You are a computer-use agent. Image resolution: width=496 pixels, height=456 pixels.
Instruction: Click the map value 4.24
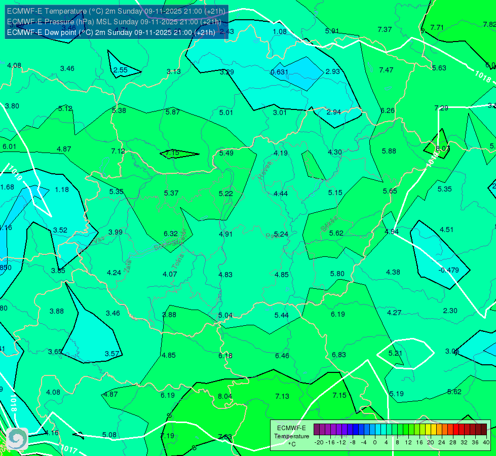click(x=114, y=273)
